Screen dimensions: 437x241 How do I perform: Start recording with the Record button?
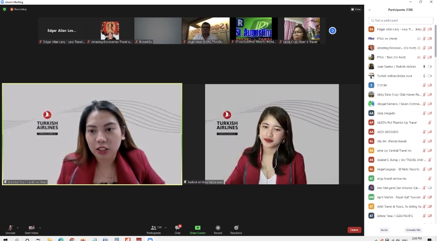tap(218, 230)
